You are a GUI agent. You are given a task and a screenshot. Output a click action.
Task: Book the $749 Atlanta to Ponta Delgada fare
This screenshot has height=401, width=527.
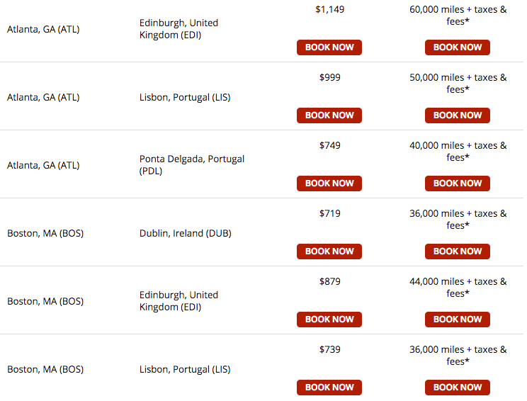329,183
